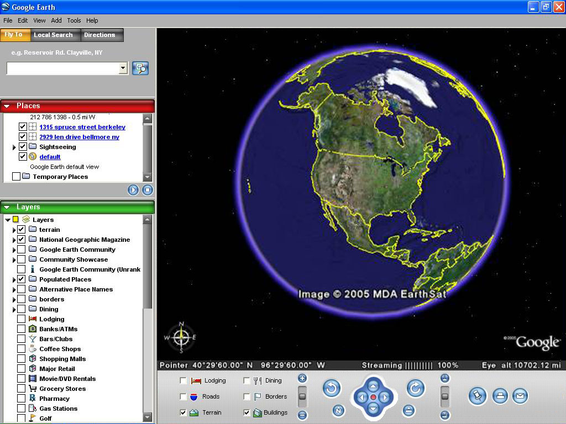Rotate the view counter-clockwise
The height and width of the screenshot is (424, 566).
[332, 388]
